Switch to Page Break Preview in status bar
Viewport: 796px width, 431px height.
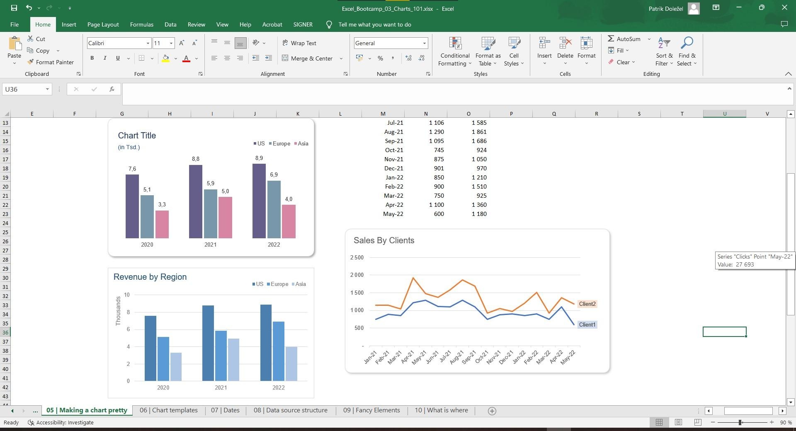click(698, 422)
